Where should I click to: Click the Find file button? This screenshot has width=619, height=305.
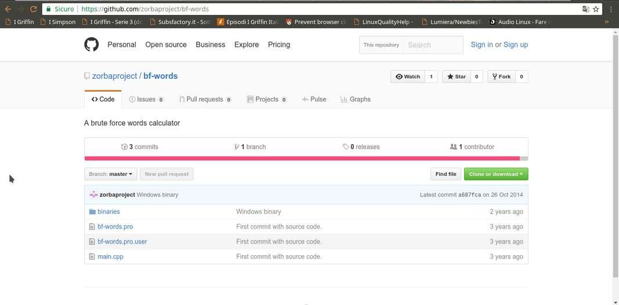point(446,174)
